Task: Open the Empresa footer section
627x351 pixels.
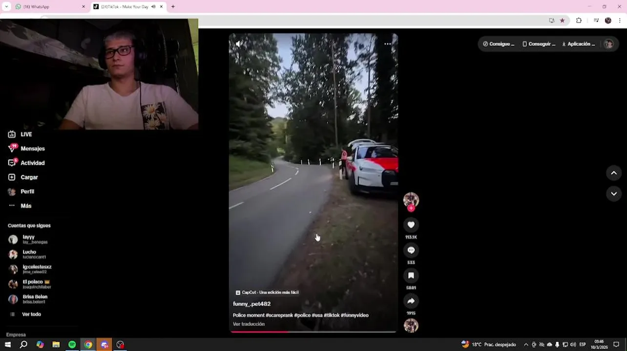Action: click(16, 335)
